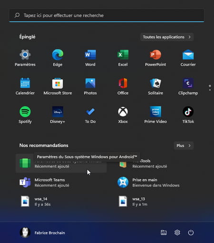Open the wsa_14 recent file
The image size is (214, 243).
pyautogui.click(x=61, y=202)
